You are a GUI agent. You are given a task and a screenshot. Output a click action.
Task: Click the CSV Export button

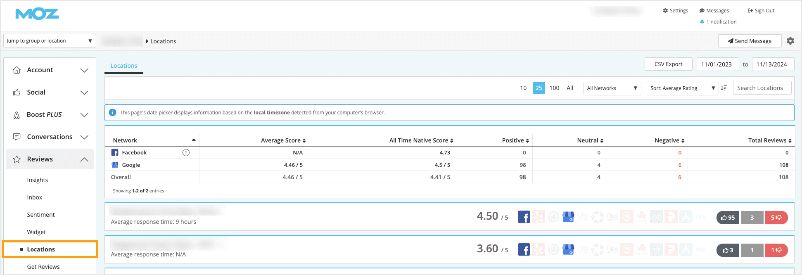click(668, 64)
